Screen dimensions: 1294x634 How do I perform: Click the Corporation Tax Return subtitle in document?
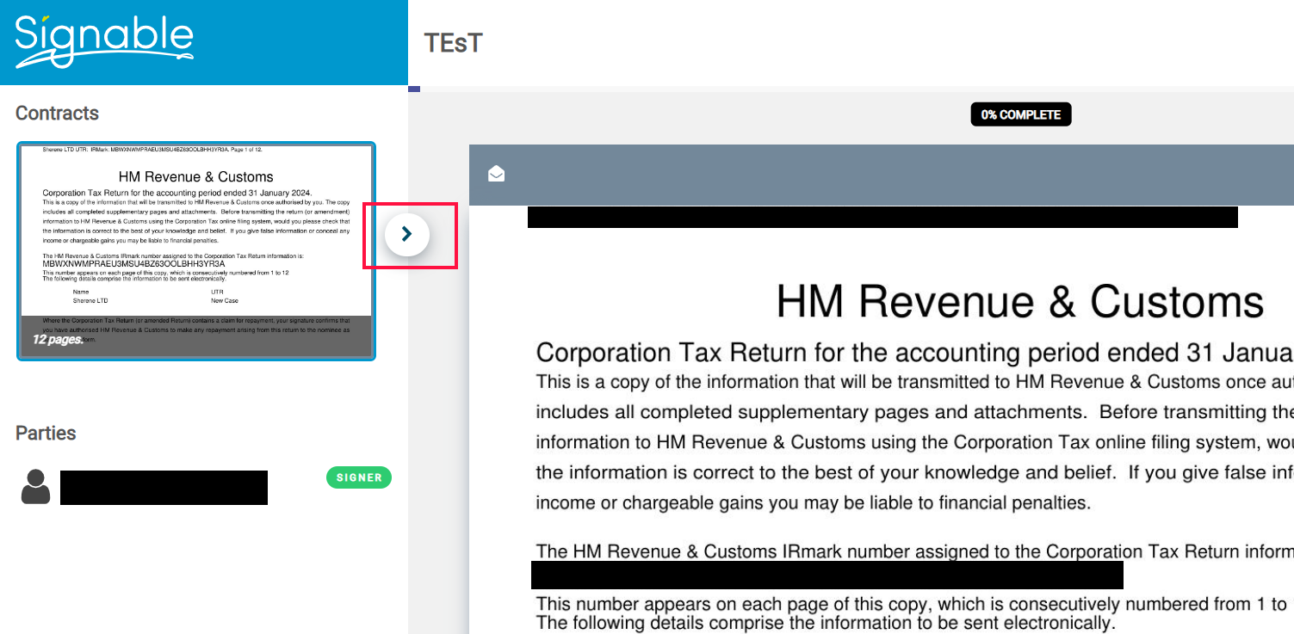pos(913,353)
